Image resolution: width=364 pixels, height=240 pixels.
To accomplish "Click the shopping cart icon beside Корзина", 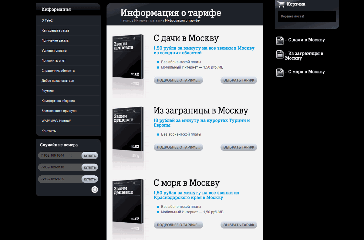I will 281,4.
